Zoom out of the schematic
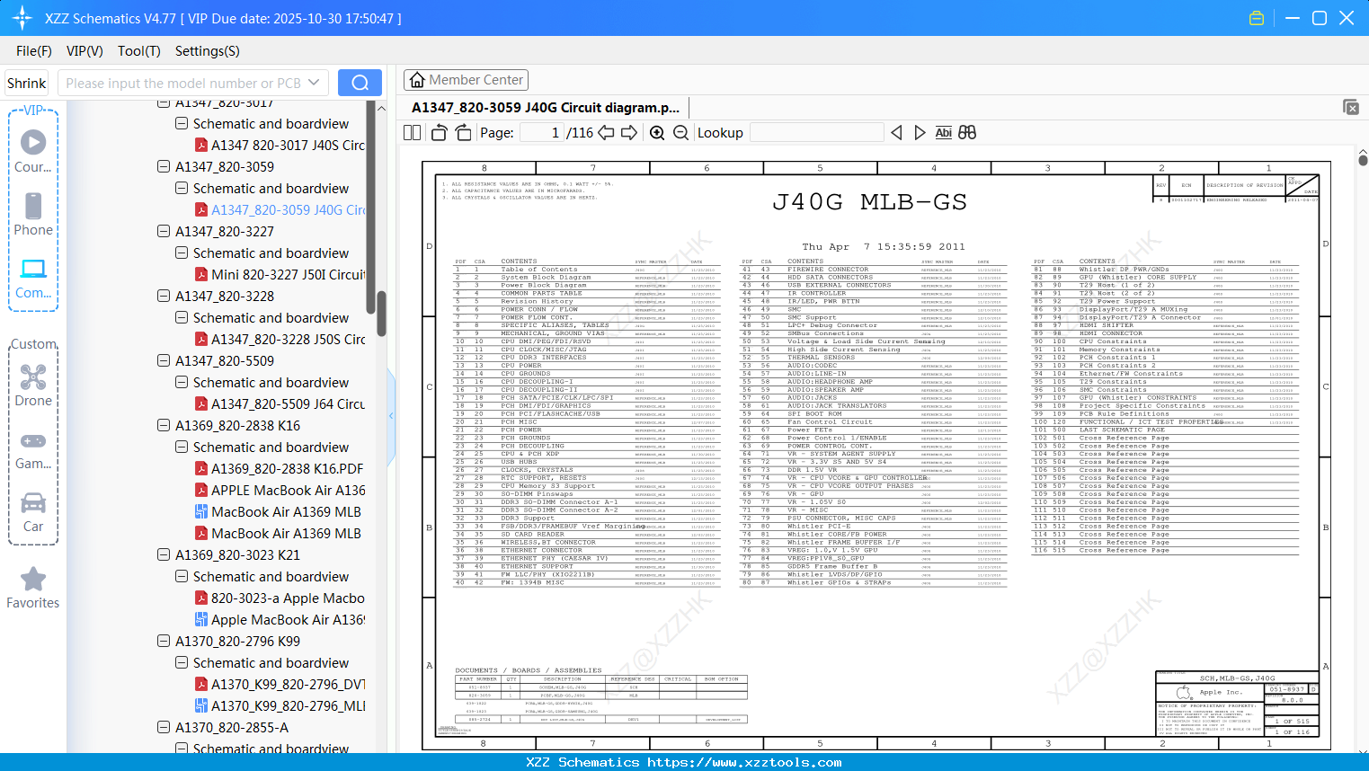1369x771 pixels. (681, 133)
